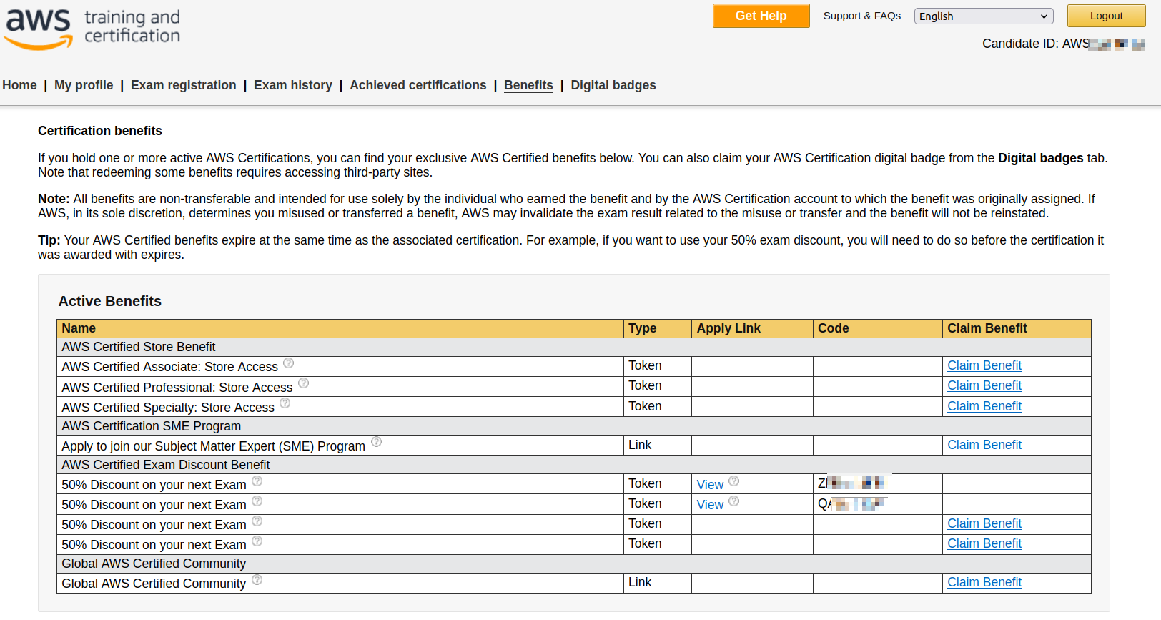This screenshot has width=1161, height=620.
Task: Click Link type in SME Program row
Action: [x=640, y=445]
